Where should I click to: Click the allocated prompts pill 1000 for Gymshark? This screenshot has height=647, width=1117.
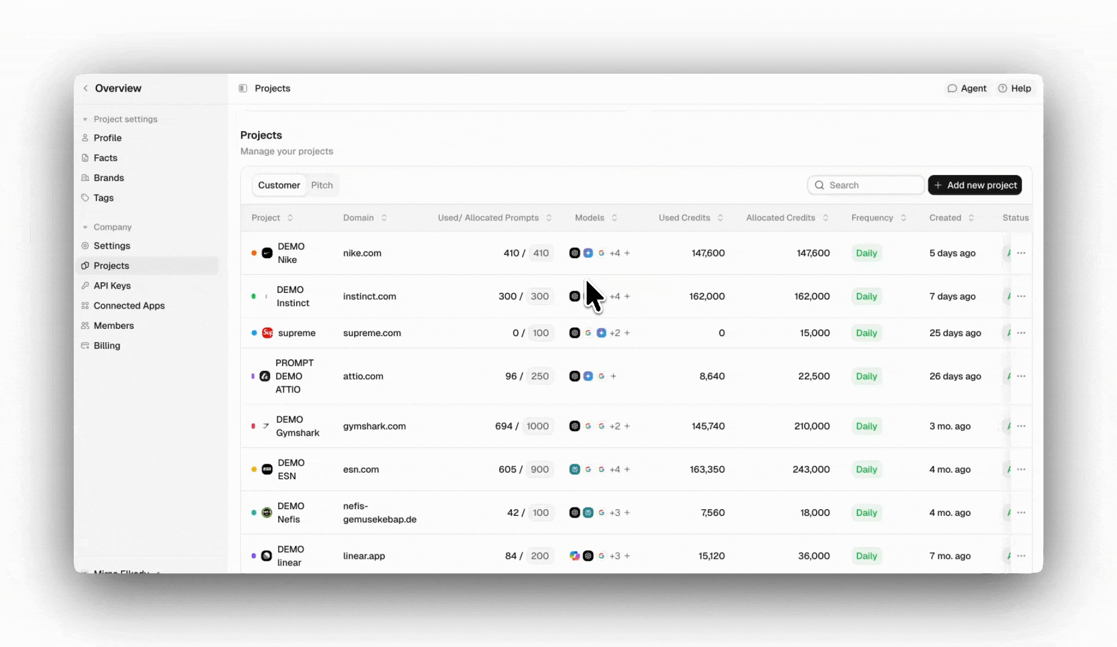538,426
